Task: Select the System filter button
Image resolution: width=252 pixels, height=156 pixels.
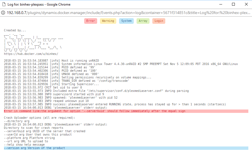Action: (x=126, y=21)
